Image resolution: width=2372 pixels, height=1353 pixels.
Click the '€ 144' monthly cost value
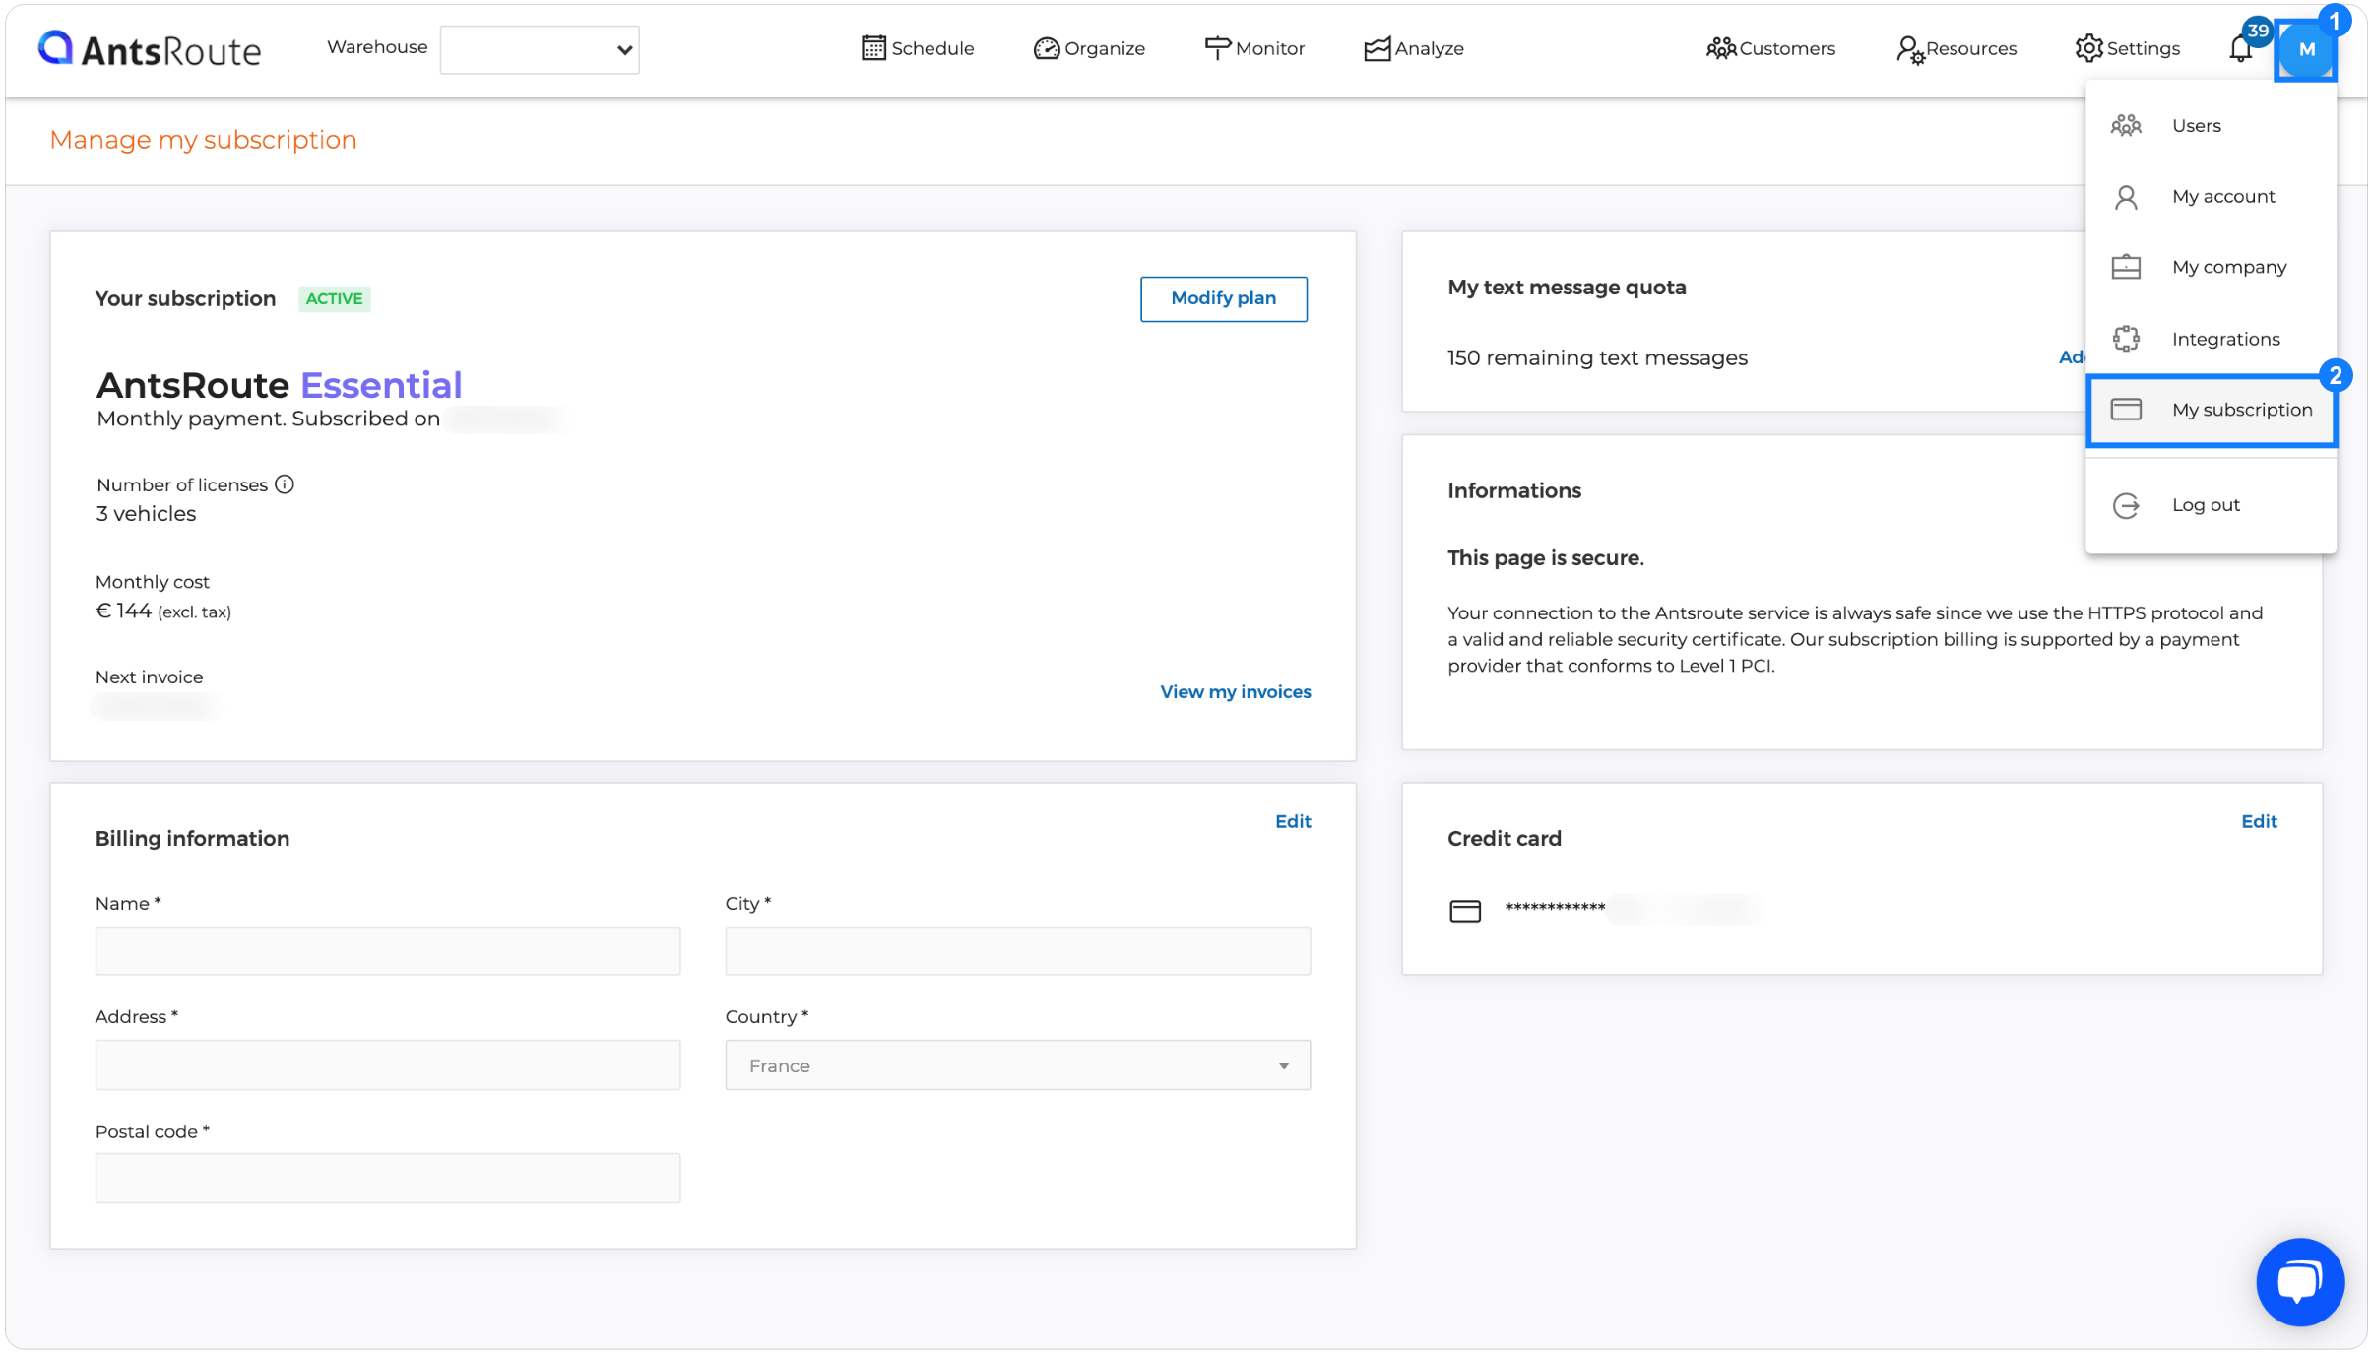[x=123, y=611]
